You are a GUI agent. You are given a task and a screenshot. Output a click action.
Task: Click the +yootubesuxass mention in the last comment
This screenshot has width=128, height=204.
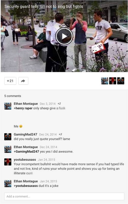[x=26, y=186]
